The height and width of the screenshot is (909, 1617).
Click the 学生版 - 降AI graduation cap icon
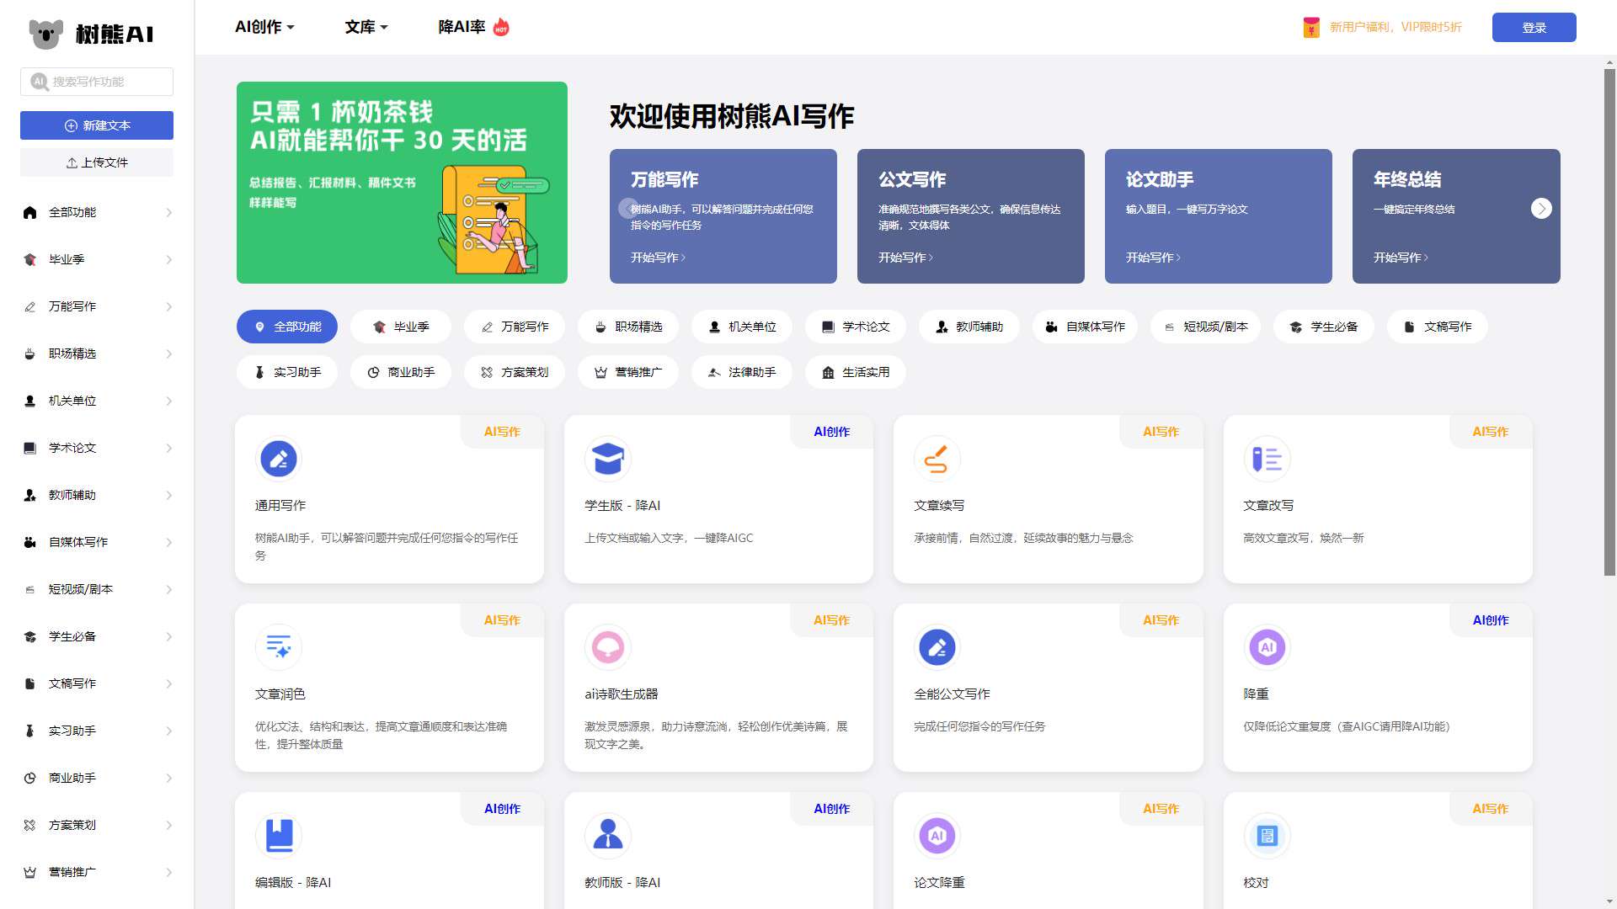pos(608,459)
